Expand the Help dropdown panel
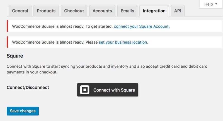Viewport: 223px width, 121px height. [x=211, y=4]
